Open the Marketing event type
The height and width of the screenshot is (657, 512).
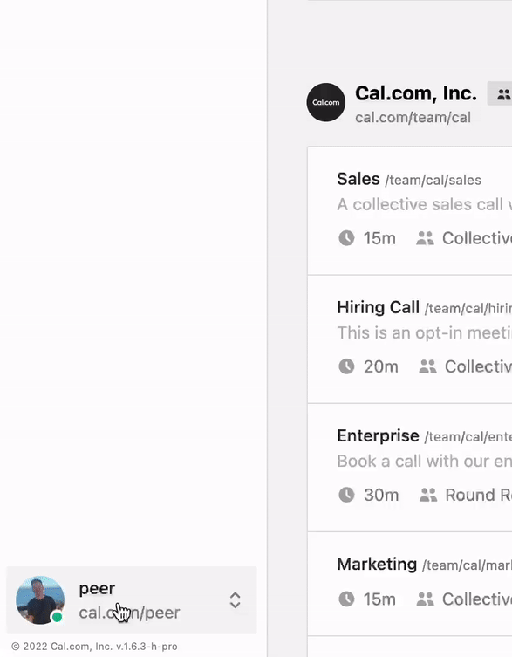(377, 564)
